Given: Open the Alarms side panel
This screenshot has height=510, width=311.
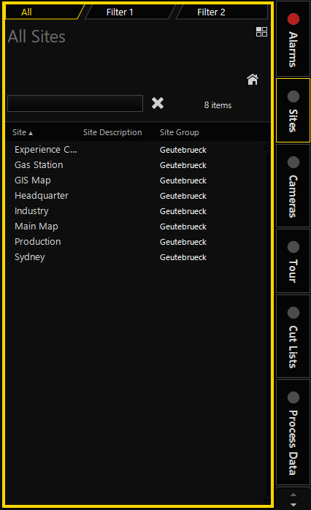Looking at the screenshot, I should [x=293, y=39].
